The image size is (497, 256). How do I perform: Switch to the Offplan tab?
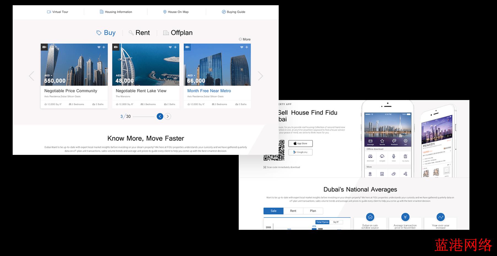pyautogui.click(x=178, y=33)
